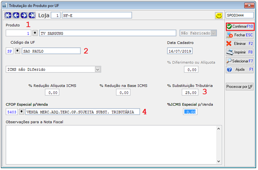258x170 pixels.
Task: Click the Observações para a Nota Fiscal textbox
Action: [111, 145]
